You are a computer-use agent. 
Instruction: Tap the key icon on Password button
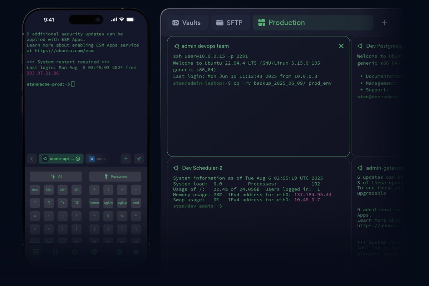tap(106, 177)
